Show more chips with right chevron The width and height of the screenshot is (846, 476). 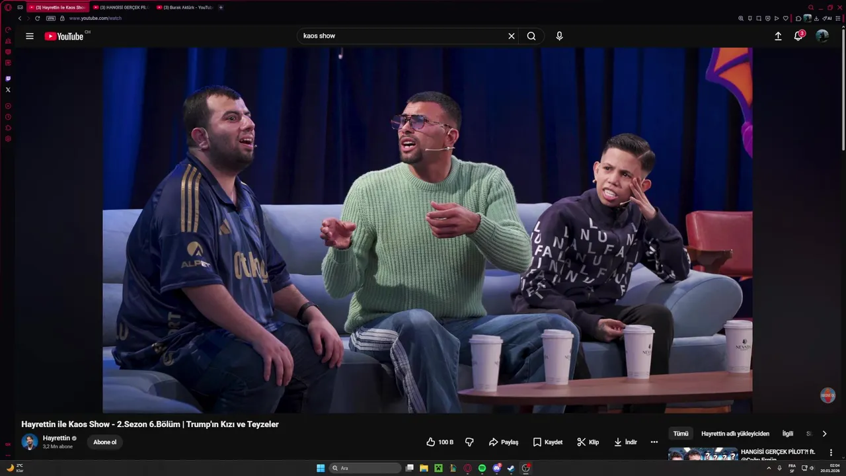(x=824, y=434)
